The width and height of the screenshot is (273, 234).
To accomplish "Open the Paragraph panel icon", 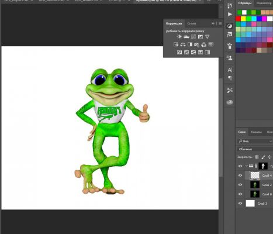I will [x=230, y=78].
